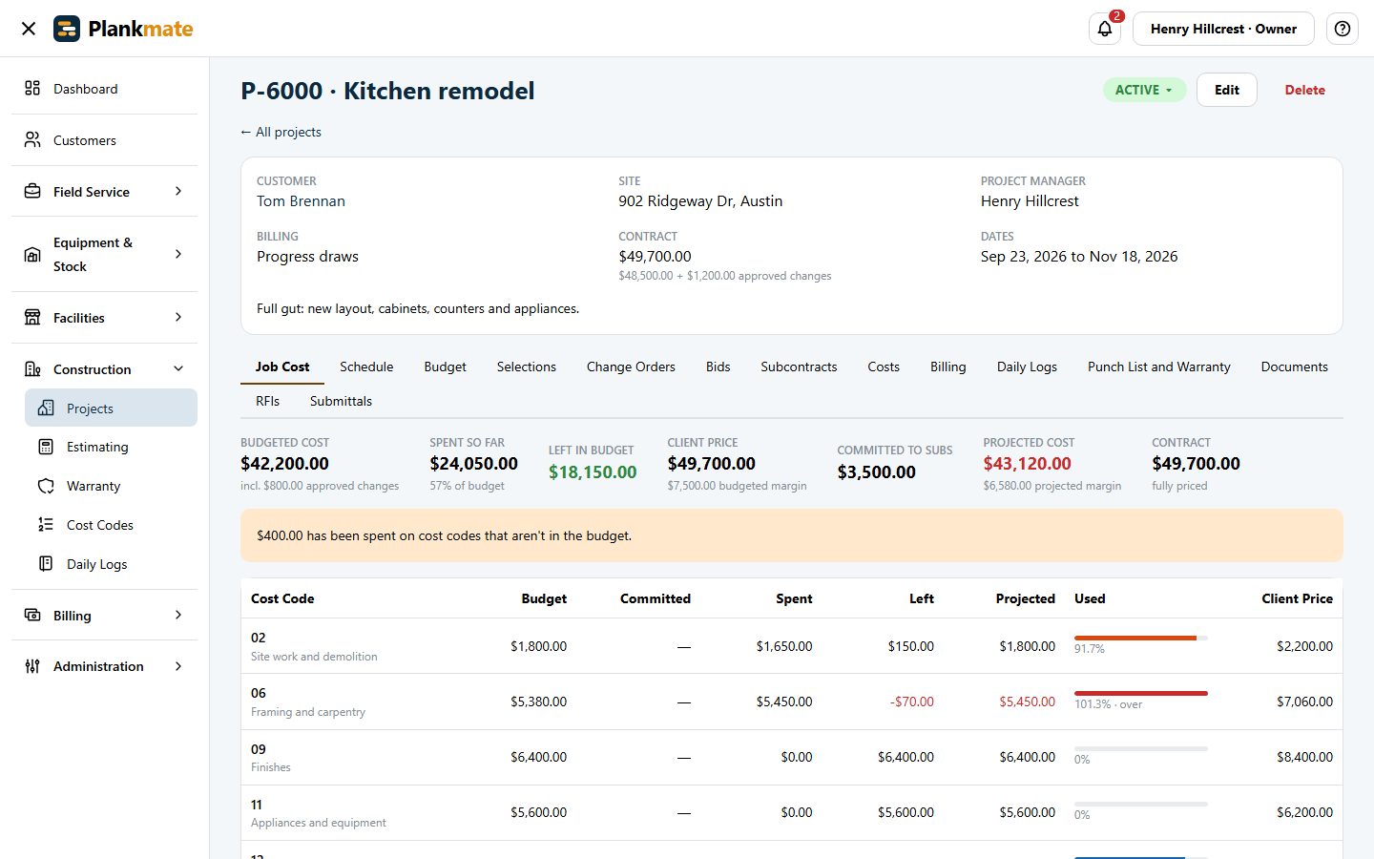
Task: Expand the Facilities section chevron
Action: click(x=178, y=317)
